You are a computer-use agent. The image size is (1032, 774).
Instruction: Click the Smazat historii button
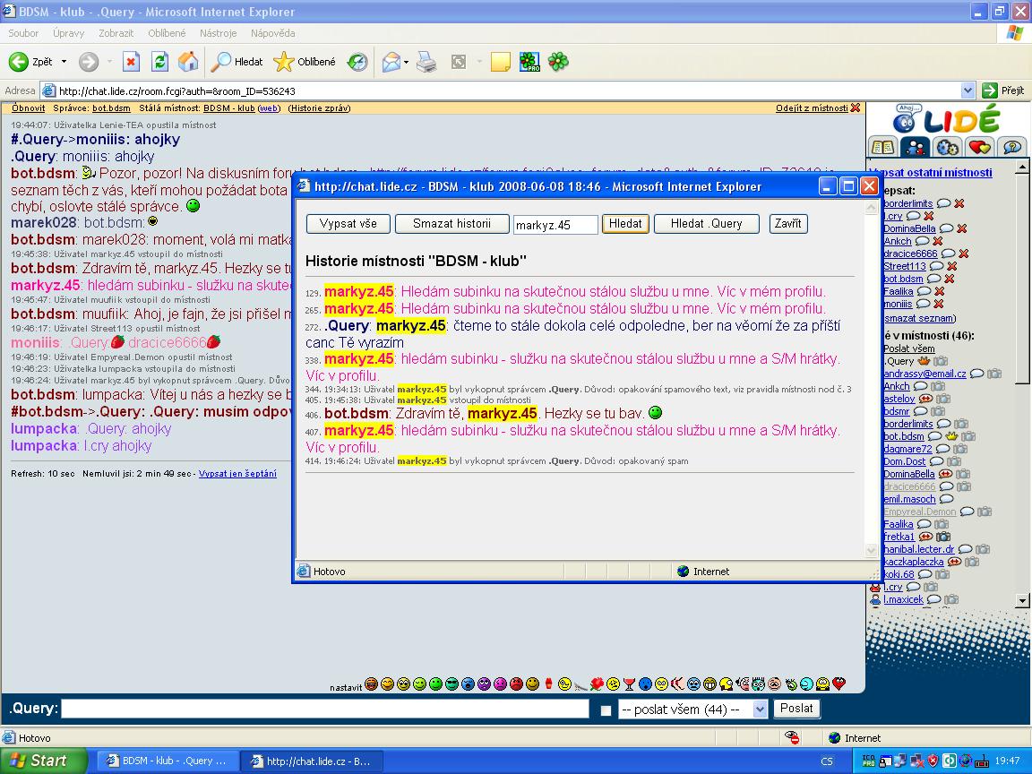coord(451,224)
